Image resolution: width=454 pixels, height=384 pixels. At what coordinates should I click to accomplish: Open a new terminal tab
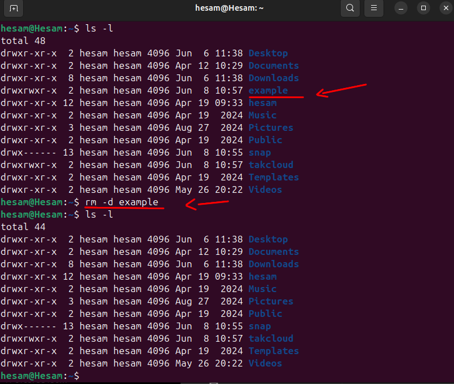[14, 8]
